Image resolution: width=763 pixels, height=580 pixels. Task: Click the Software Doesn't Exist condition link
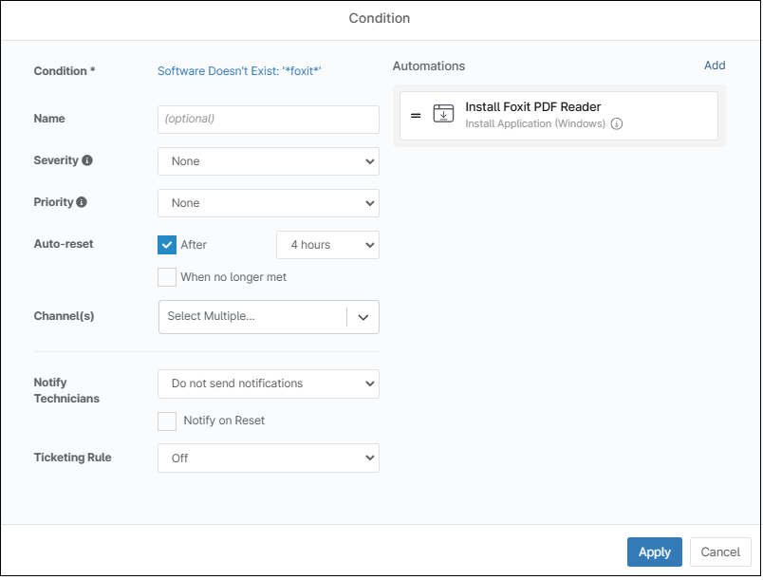click(x=240, y=71)
